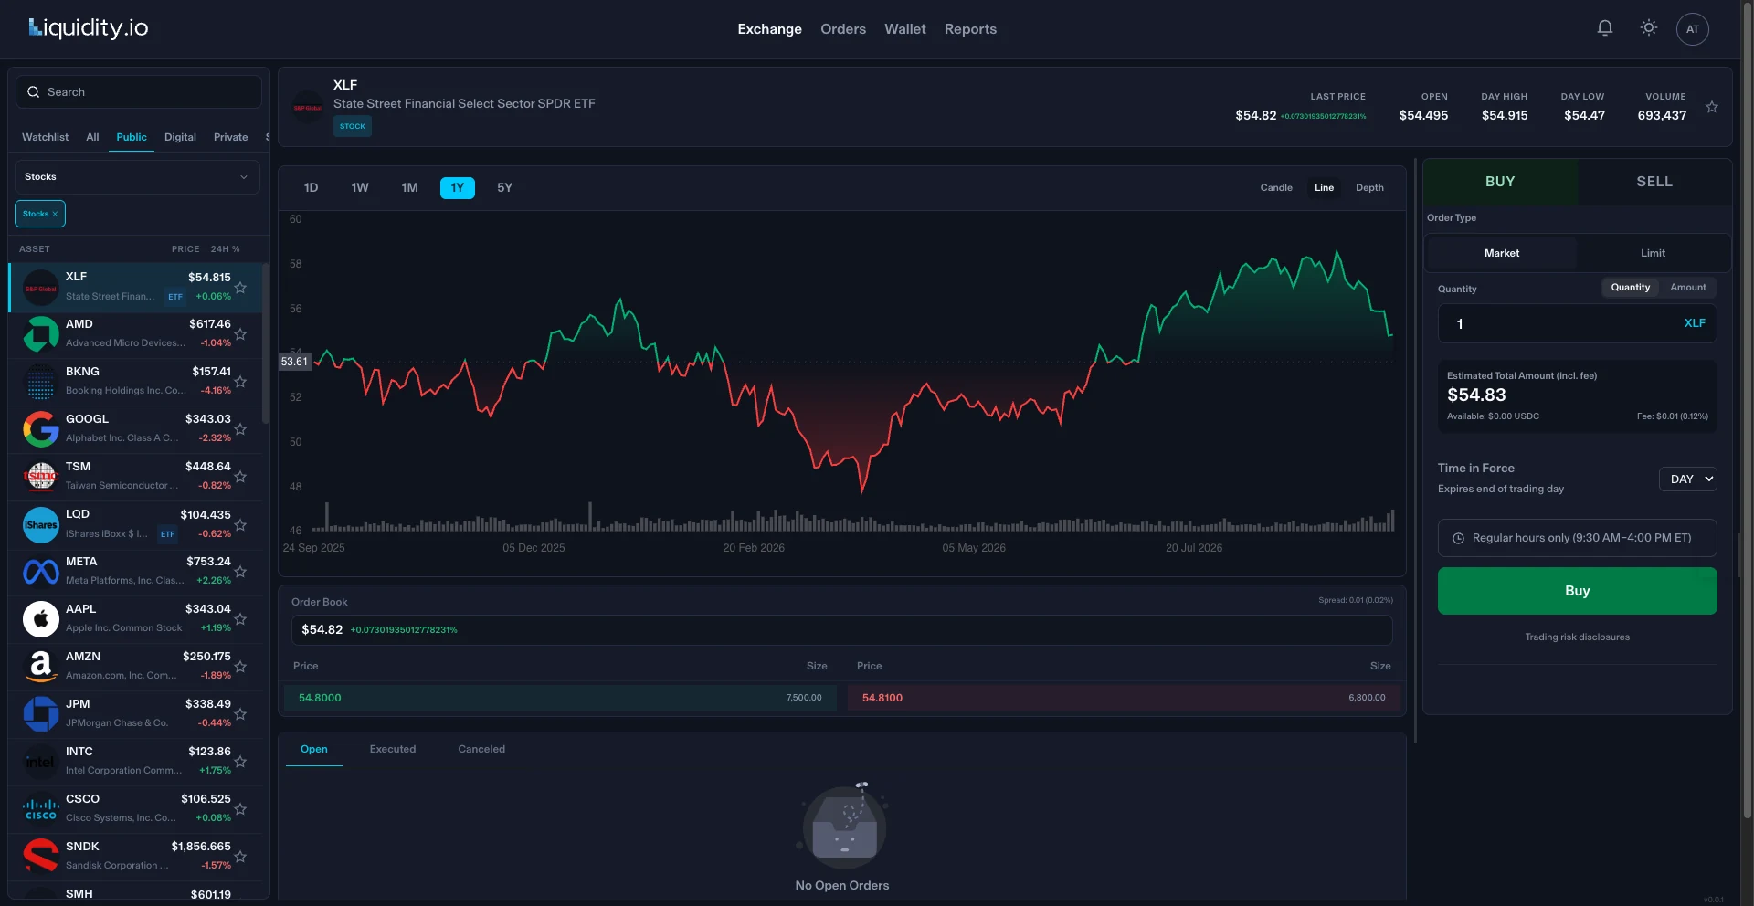
Task: Set chart range to 5Y
Action: tap(504, 187)
